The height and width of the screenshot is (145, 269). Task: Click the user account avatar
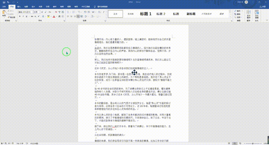246,2
